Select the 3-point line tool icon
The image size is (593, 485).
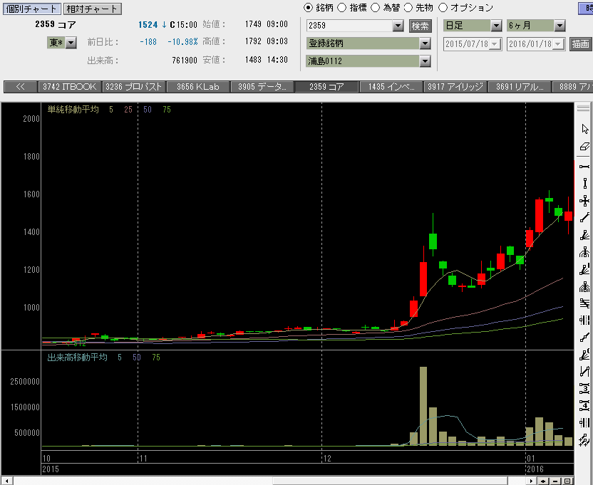click(584, 388)
